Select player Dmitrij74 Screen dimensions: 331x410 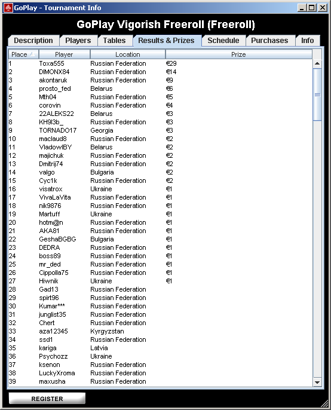(51, 164)
